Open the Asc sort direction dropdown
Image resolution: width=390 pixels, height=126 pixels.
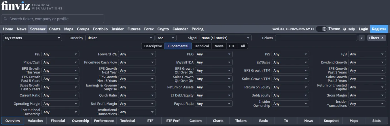click(x=166, y=38)
